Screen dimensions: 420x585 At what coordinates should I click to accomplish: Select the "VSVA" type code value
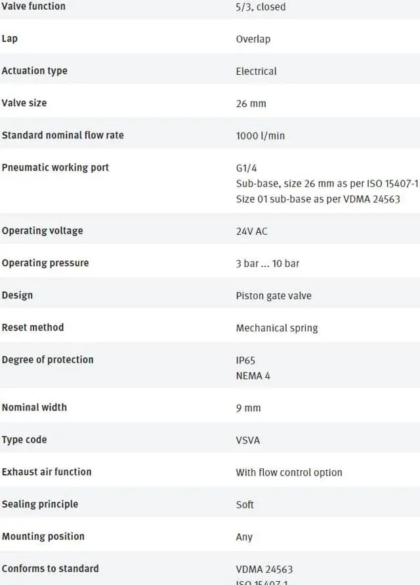coord(247,440)
